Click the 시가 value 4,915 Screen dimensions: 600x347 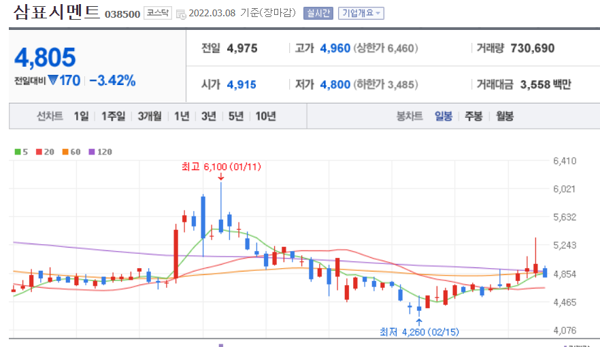pos(241,84)
